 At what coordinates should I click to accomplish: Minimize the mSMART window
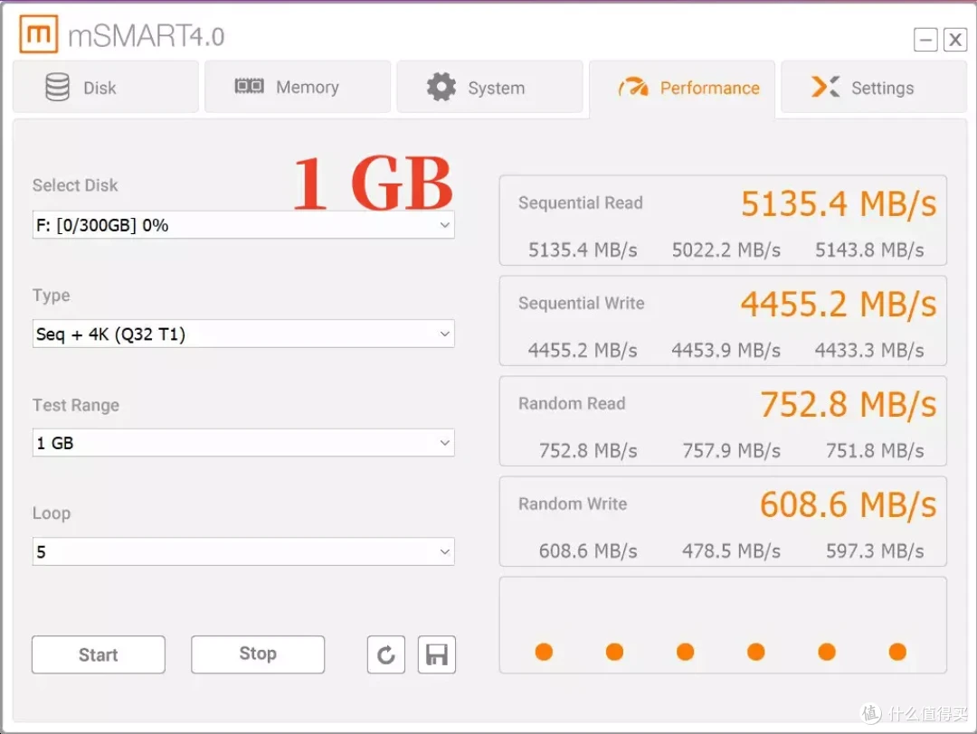pos(926,40)
